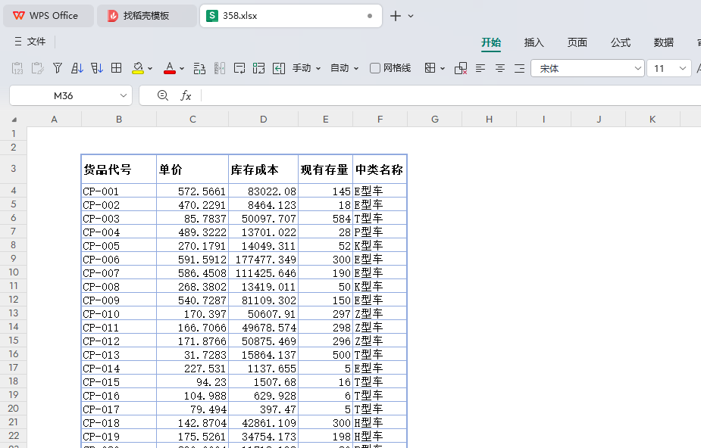Screen dimensions: 701x448
Task: Click the 单价 header cell
Action: (x=192, y=169)
